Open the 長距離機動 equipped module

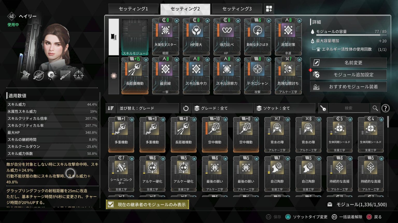(x=134, y=75)
